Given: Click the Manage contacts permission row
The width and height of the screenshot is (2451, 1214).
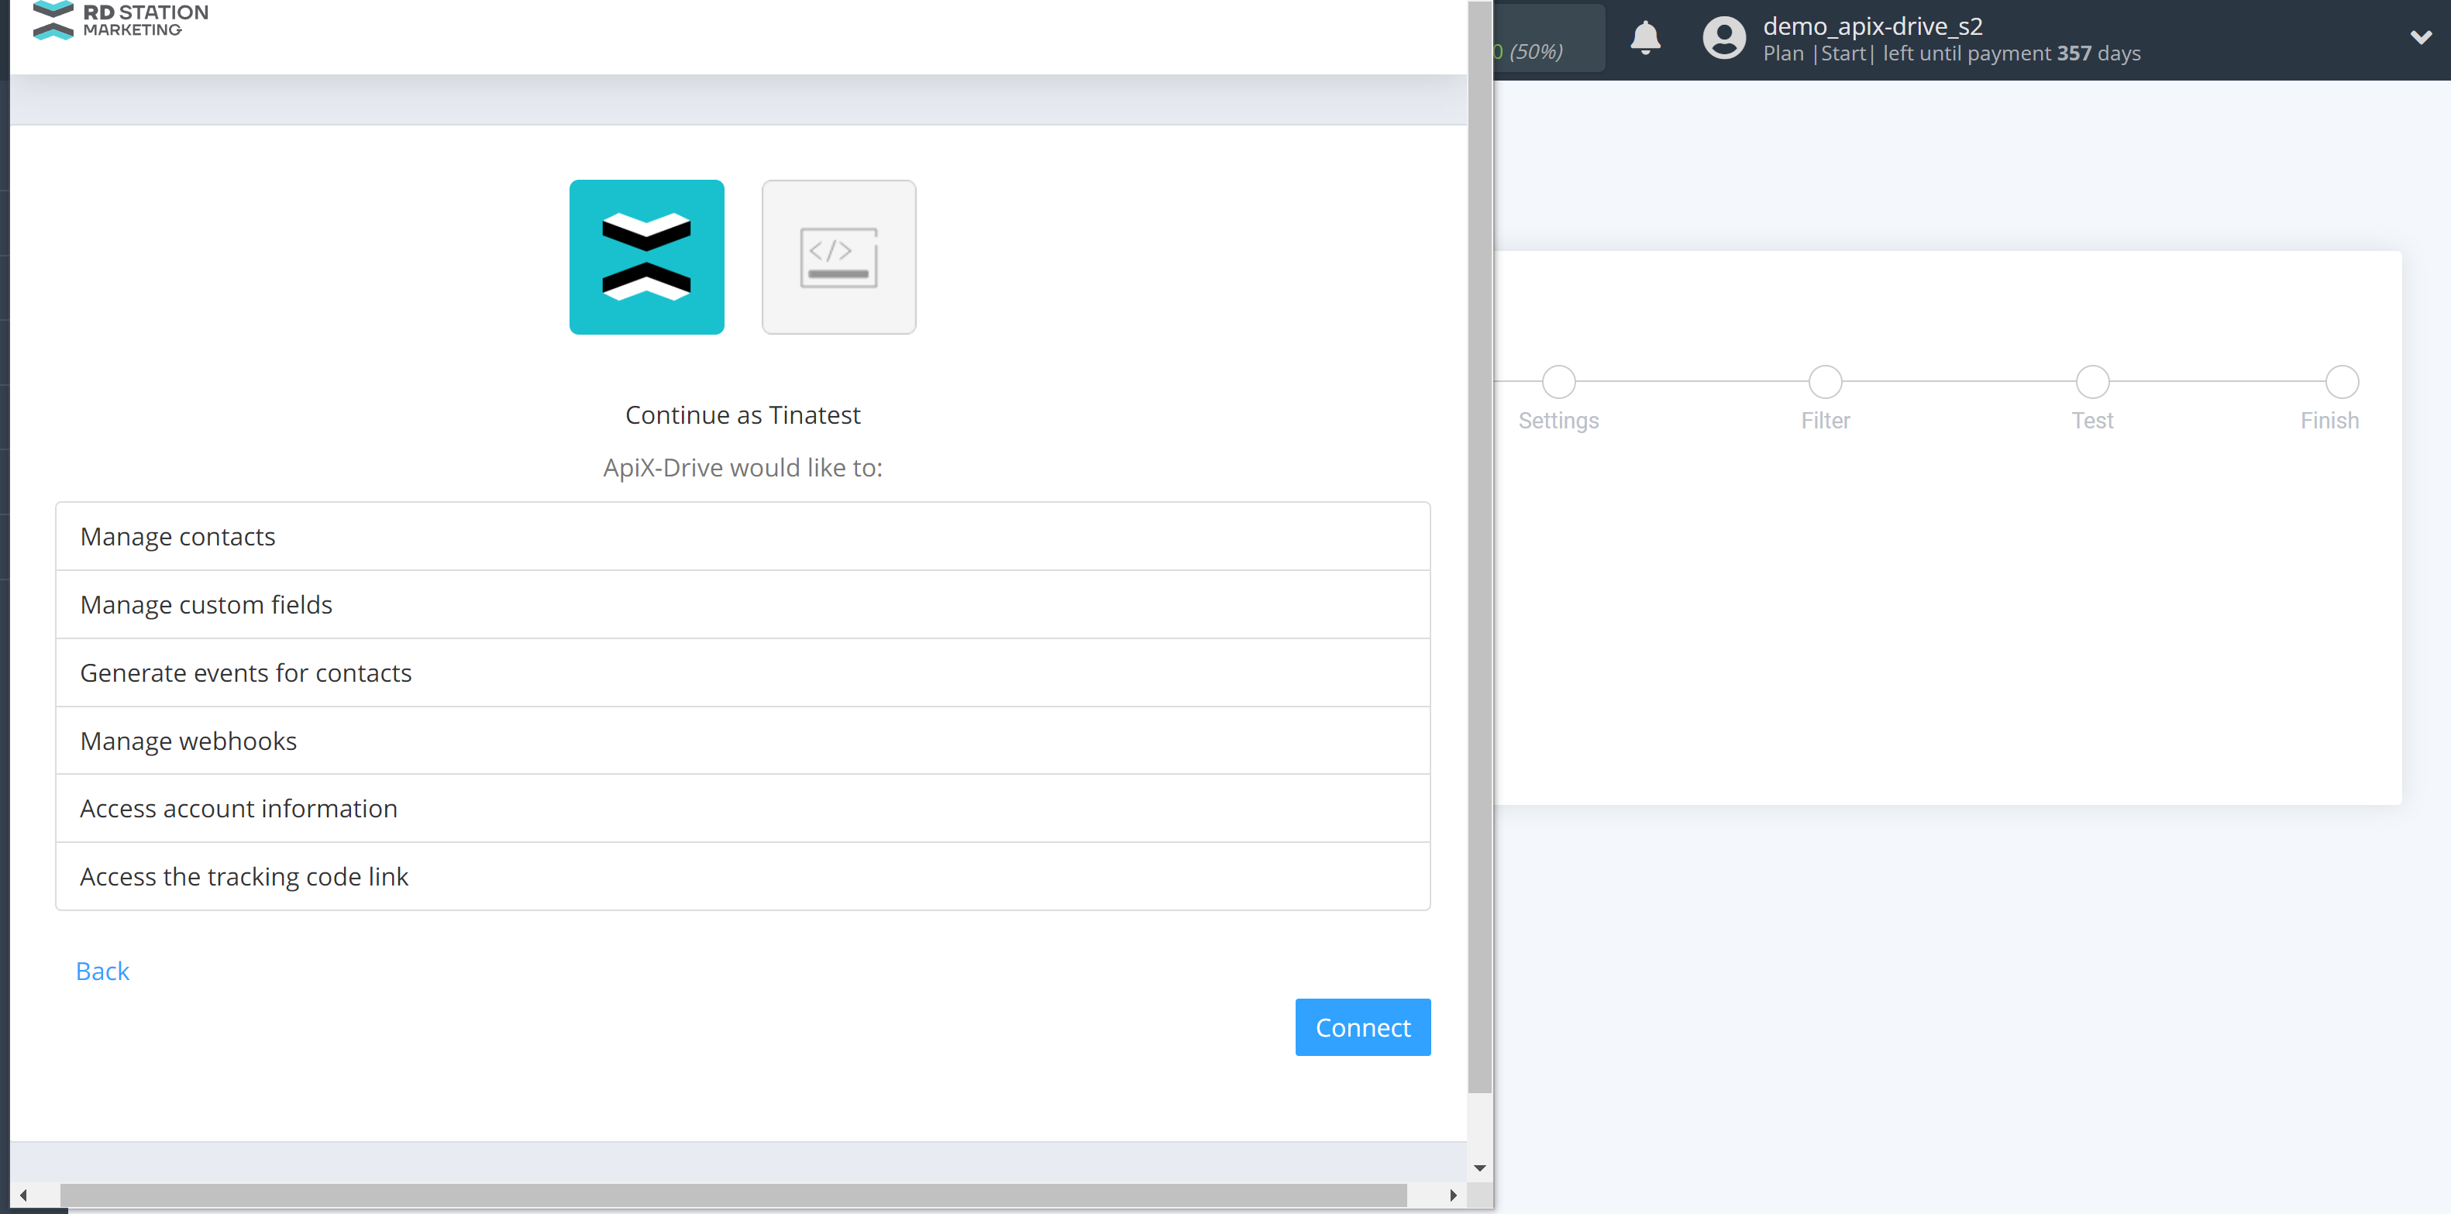Looking at the screenshot, I should coord(742,537).
